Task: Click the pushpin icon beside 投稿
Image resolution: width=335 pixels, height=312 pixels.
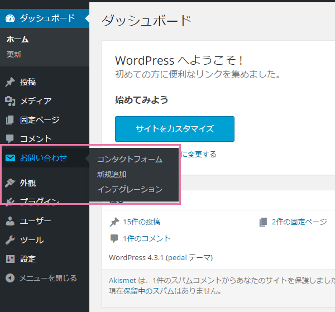Action: pos(10,82)
